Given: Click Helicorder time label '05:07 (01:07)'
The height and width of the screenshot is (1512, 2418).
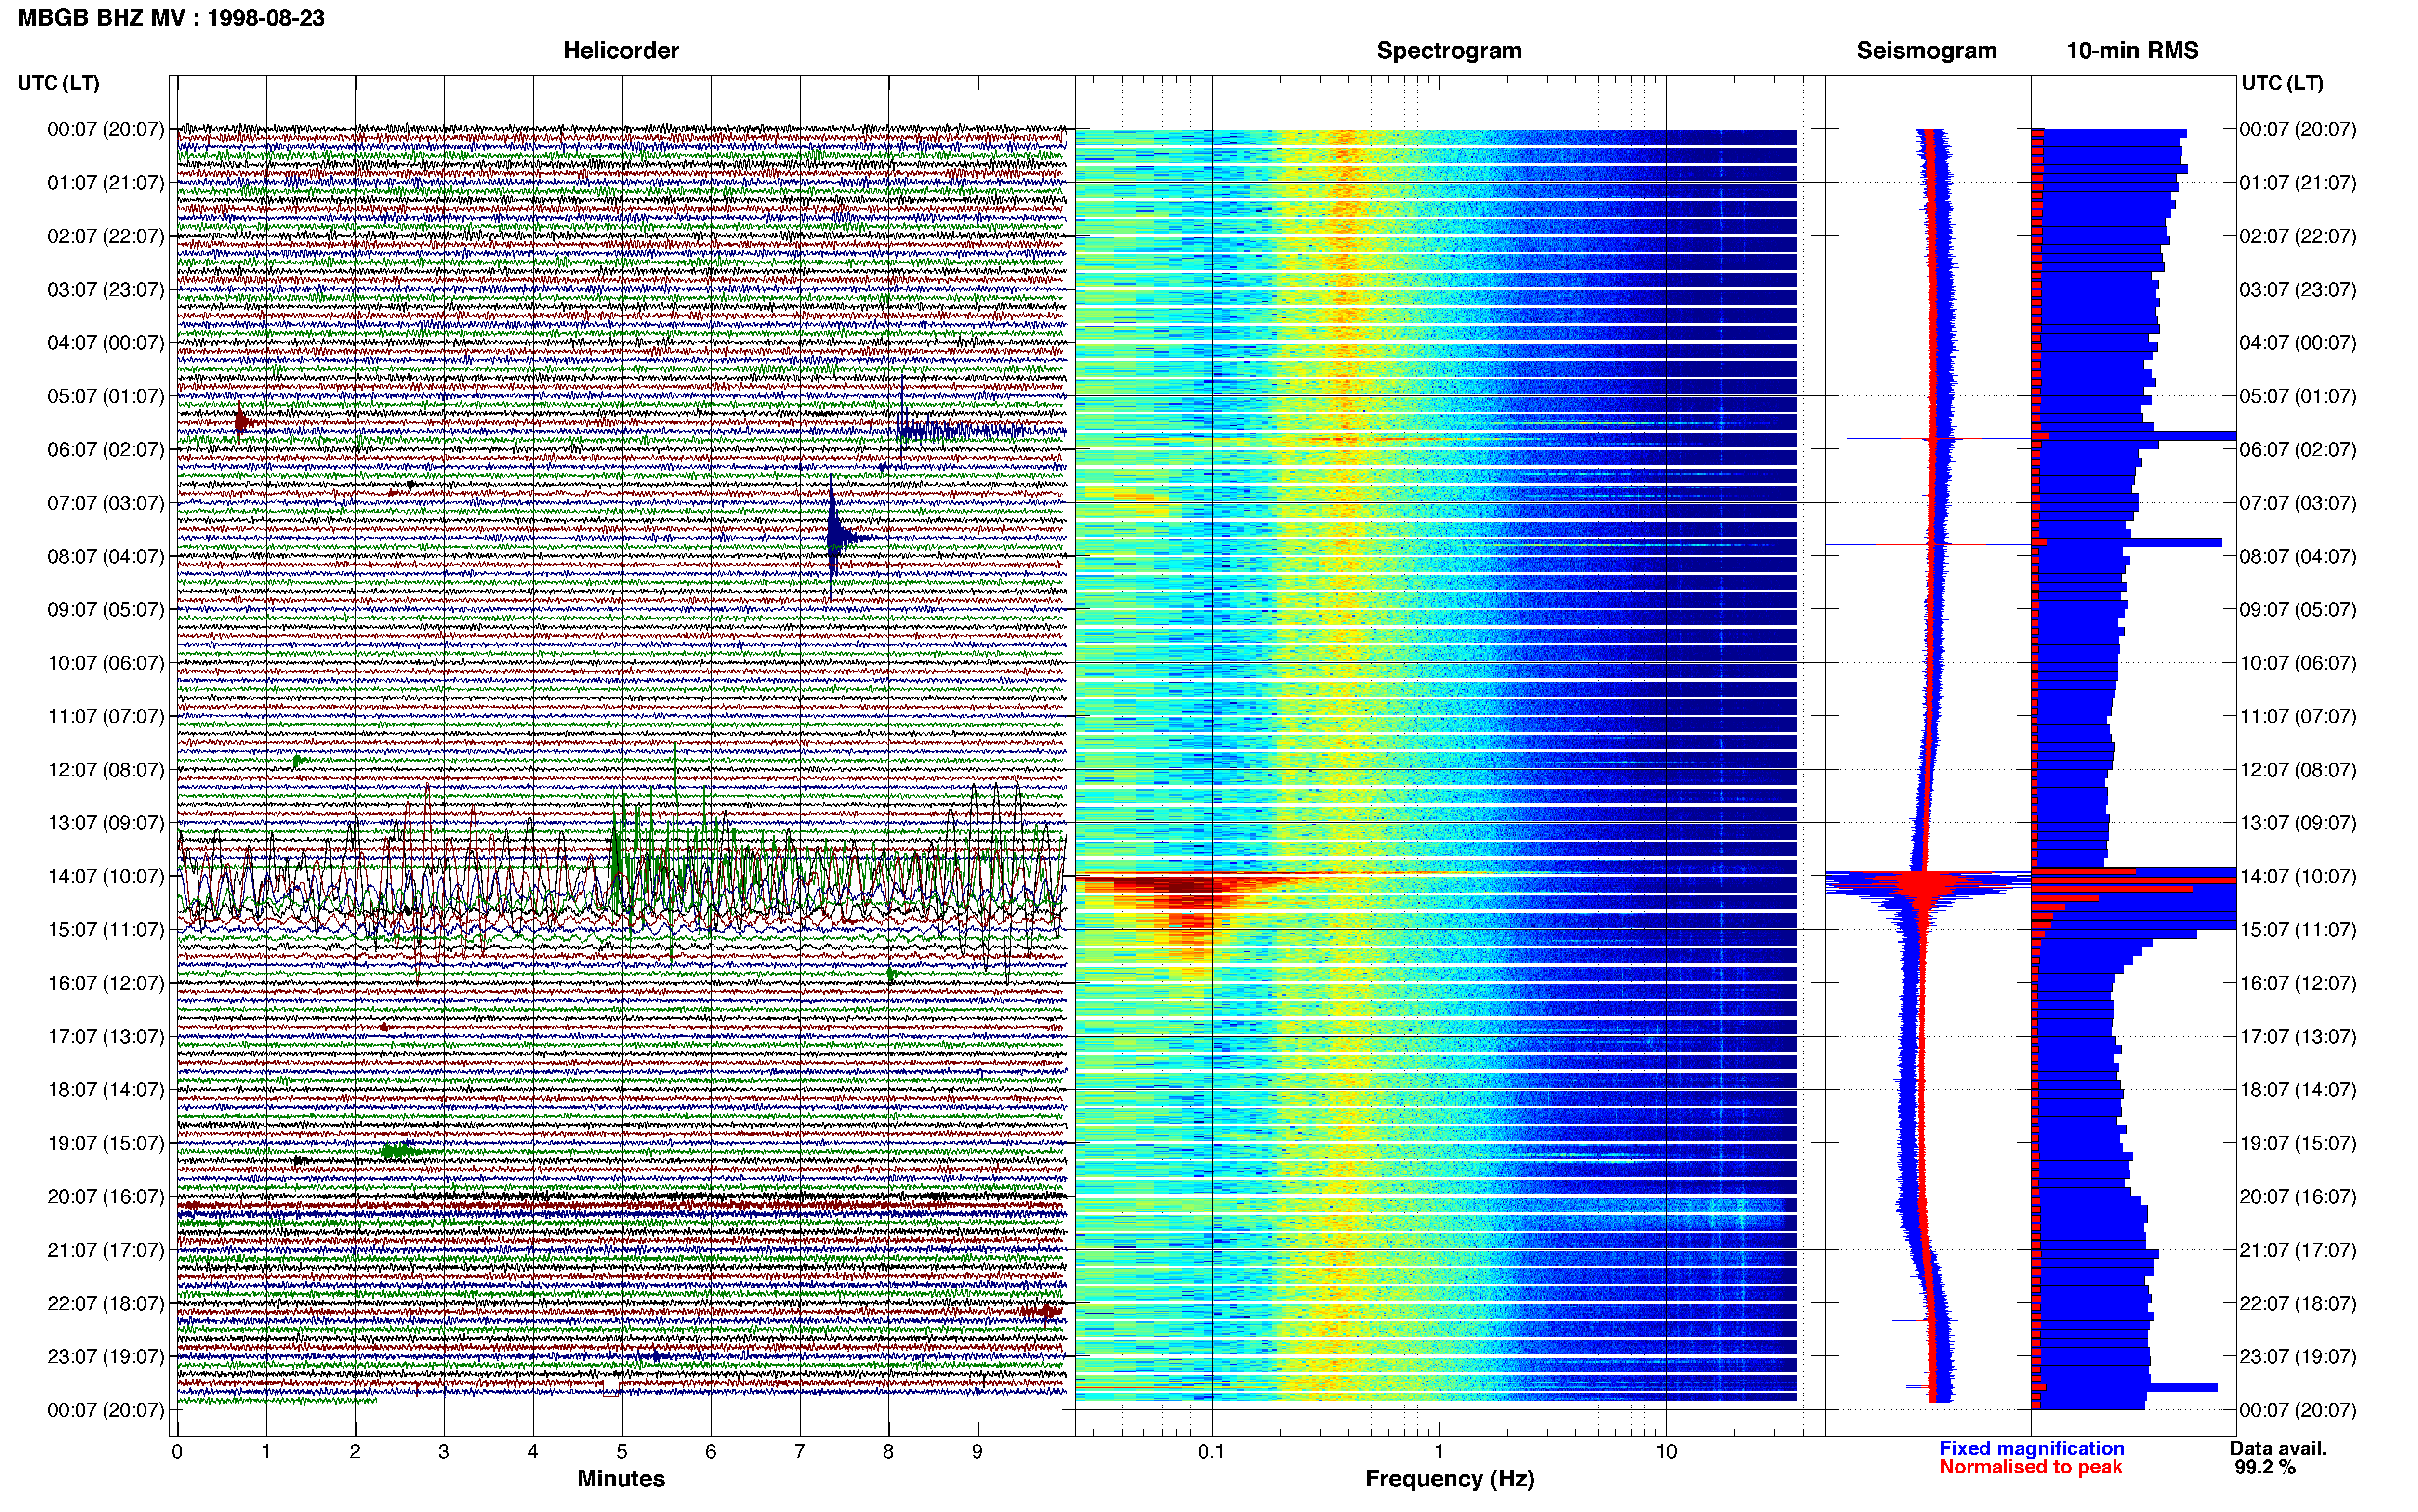Looking at the screenshot, I should pyautogui.click(x=106, y=396).
